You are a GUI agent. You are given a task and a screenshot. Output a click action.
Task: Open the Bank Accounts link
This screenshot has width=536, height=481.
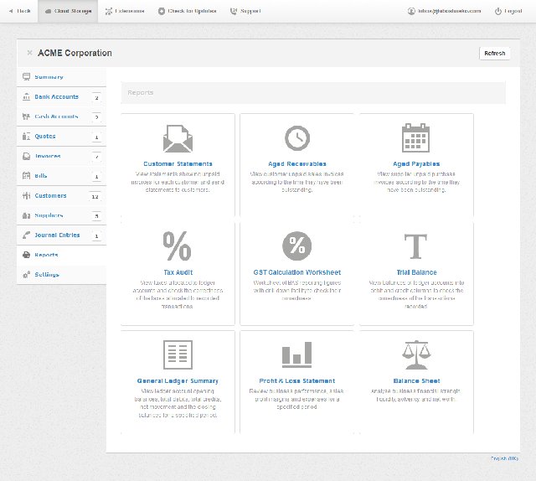[x=56, y=97]
